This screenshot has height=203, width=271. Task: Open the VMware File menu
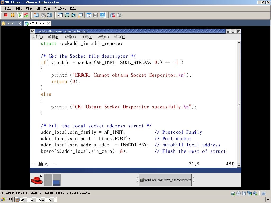[8, 9]
